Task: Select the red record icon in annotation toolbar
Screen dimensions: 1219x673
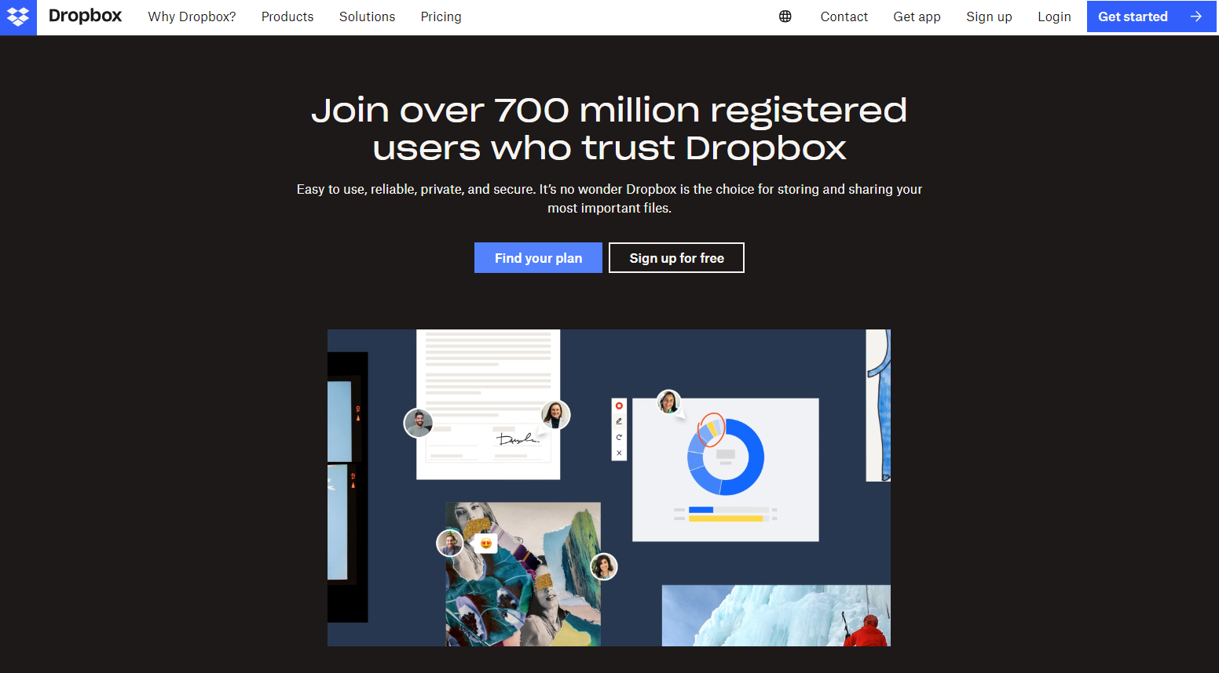Action: [x=619, y=406]
